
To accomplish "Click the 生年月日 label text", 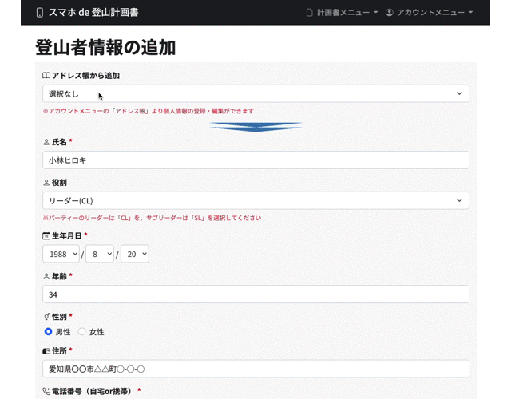I will (x=67, y=236).
